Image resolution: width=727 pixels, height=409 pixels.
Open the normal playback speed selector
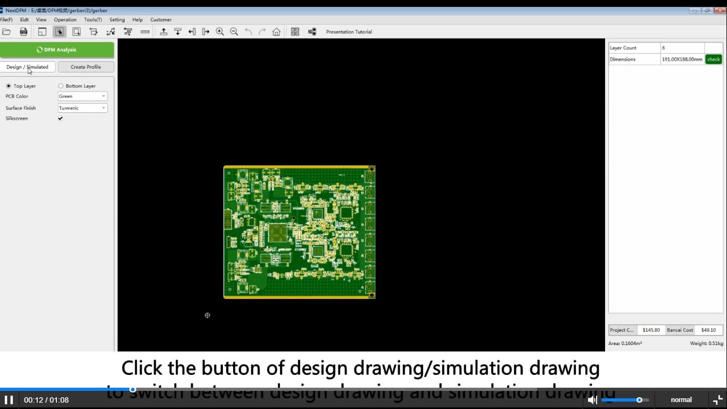click(681, 400)
